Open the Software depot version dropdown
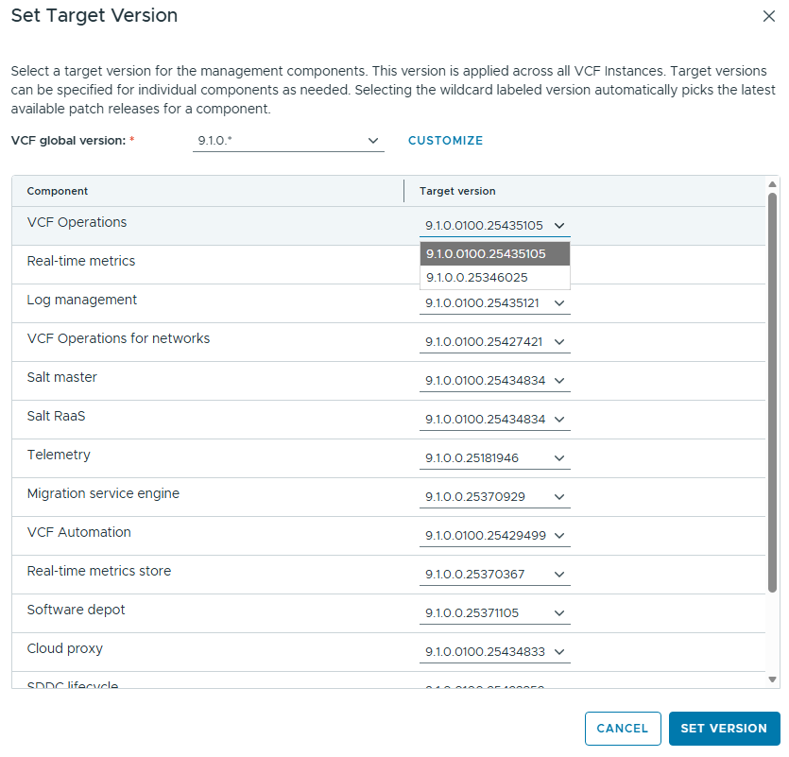Screen dimensions: 789x757 click(x=494, y=613)
